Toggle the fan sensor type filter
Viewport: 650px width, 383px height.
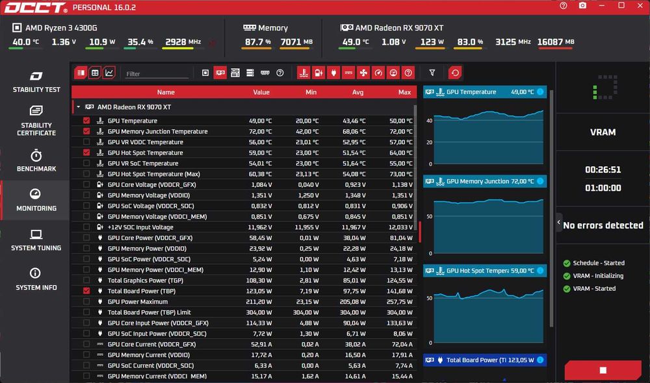[363, 73]
